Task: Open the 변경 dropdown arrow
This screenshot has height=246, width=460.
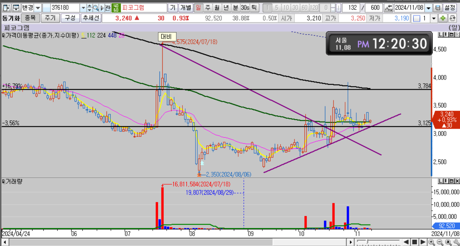Action: (38, 8)
